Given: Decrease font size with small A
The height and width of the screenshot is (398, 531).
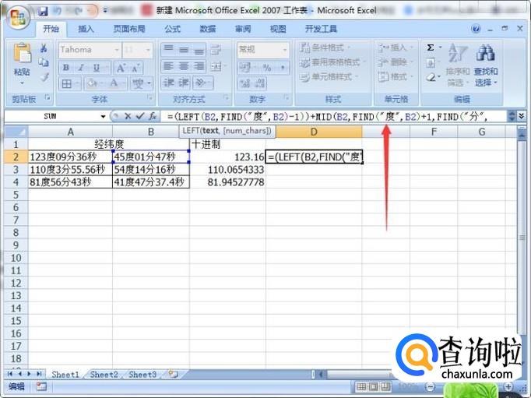Looking at the screenshot, I should tap(135, 68).
